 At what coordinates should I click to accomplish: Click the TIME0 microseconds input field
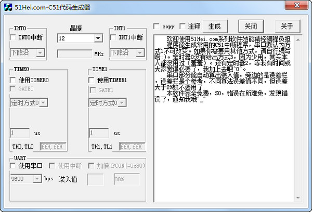tap(20, 133)
